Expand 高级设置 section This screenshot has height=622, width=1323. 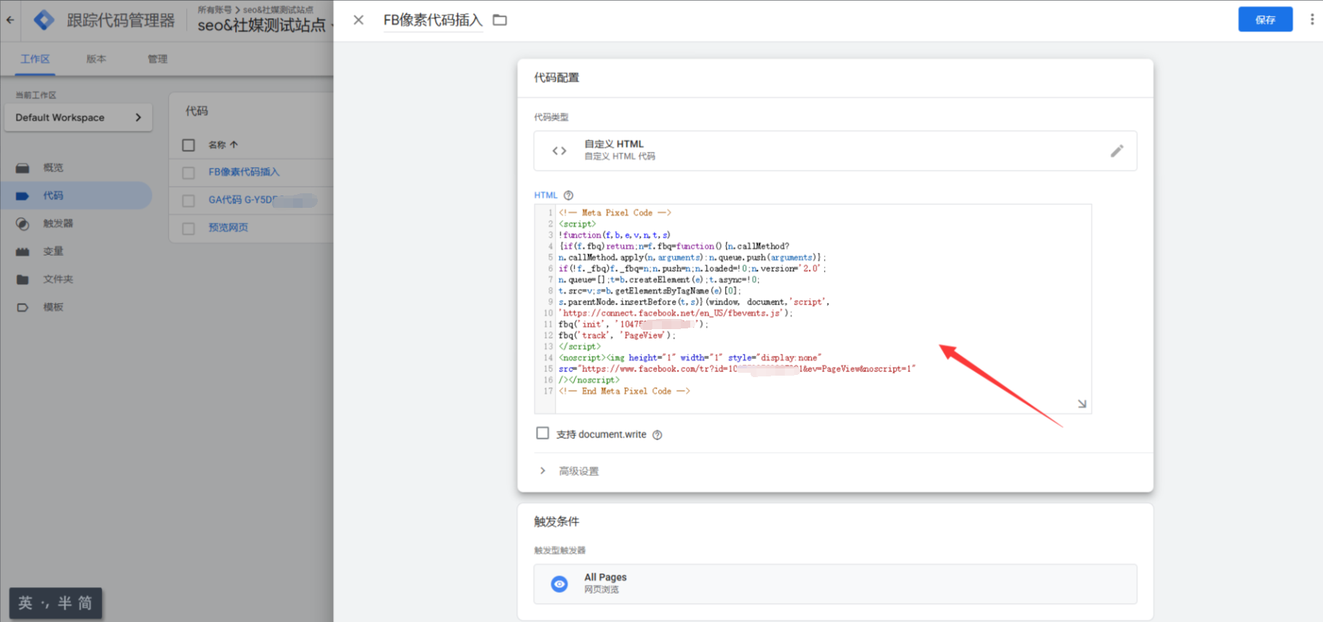tap(578, 471)
